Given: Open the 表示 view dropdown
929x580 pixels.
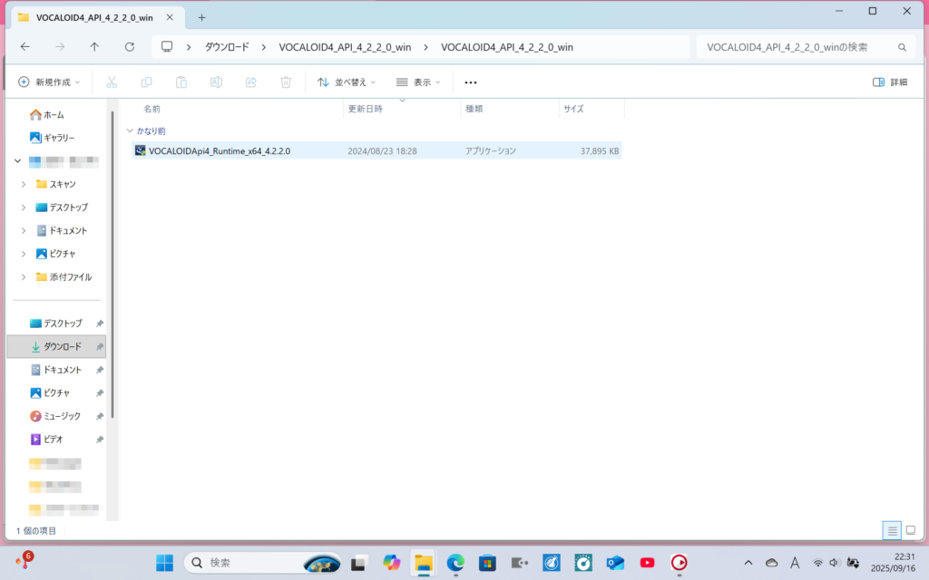Looking at the screenshot, I should [418, 82].
